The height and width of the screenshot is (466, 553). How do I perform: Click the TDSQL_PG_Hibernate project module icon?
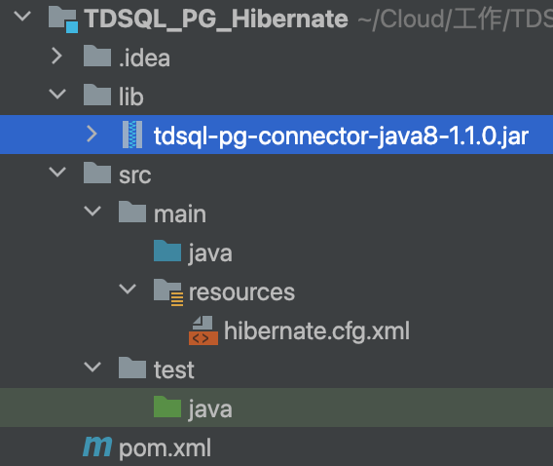pyautogui.click(x=62, y=19)
